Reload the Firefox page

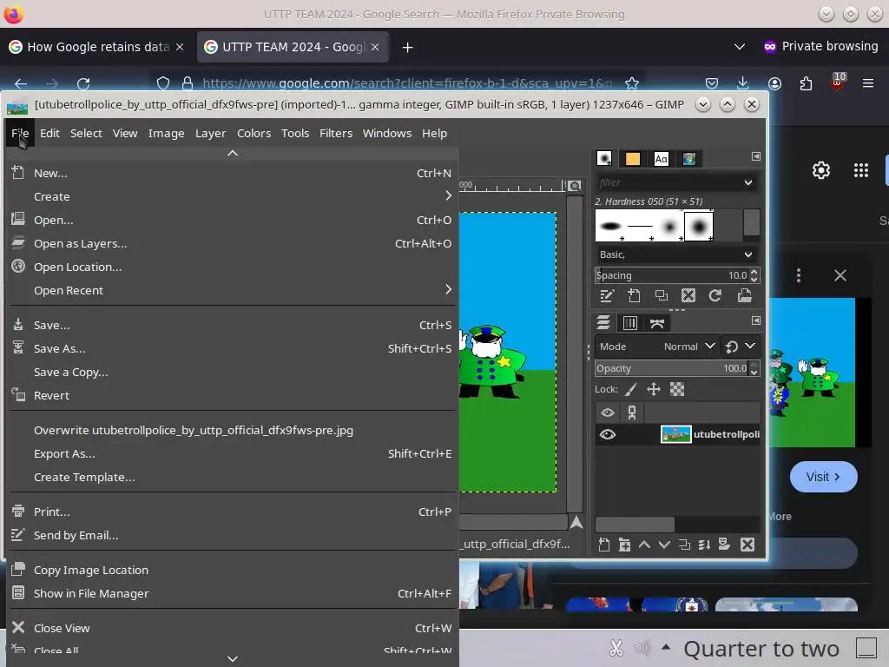tap(83, 84)
